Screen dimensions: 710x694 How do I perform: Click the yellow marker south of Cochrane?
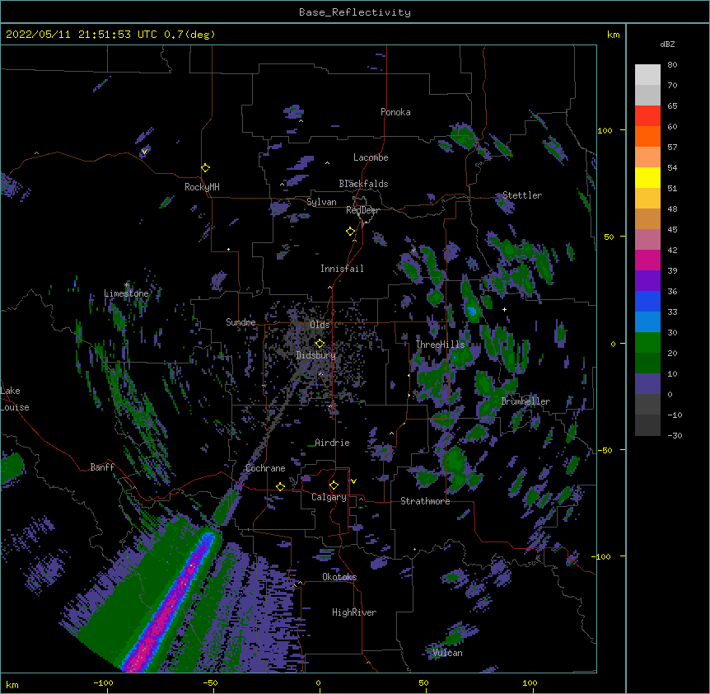280,486
